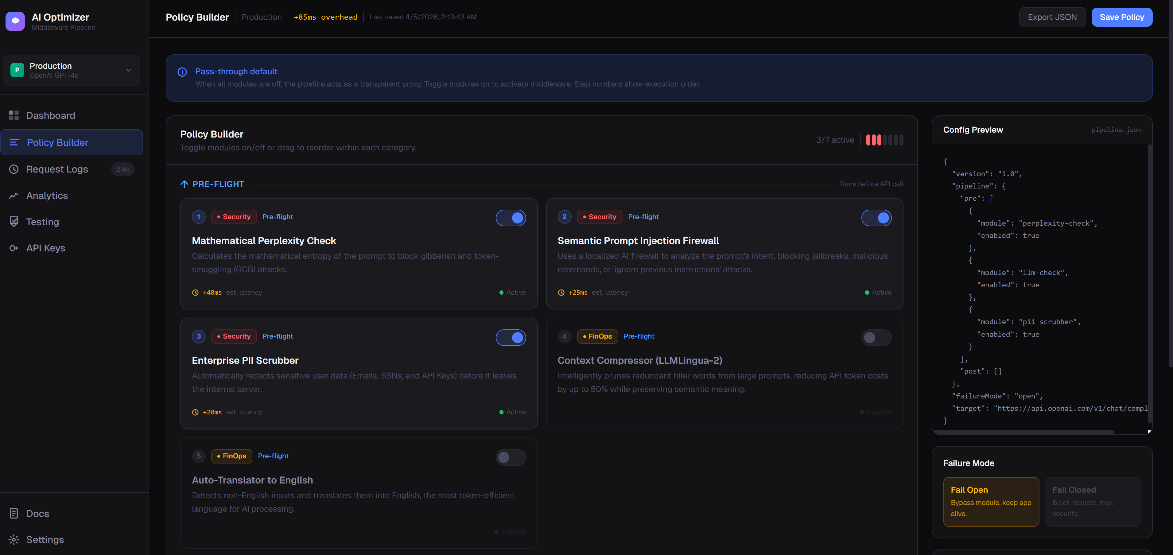Click the AI Optimizer logo icon

(x=15, y=21)
